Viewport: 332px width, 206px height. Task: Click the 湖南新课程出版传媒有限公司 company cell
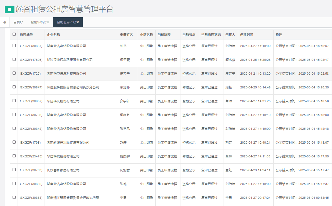coord(68,142)
